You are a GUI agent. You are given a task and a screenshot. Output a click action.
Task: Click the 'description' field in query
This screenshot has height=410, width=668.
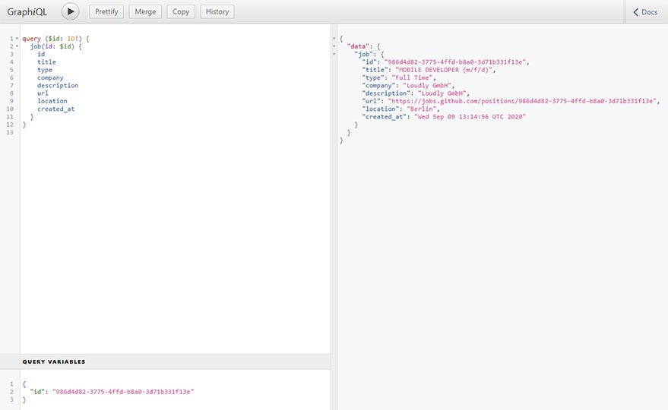click(58, 86)
